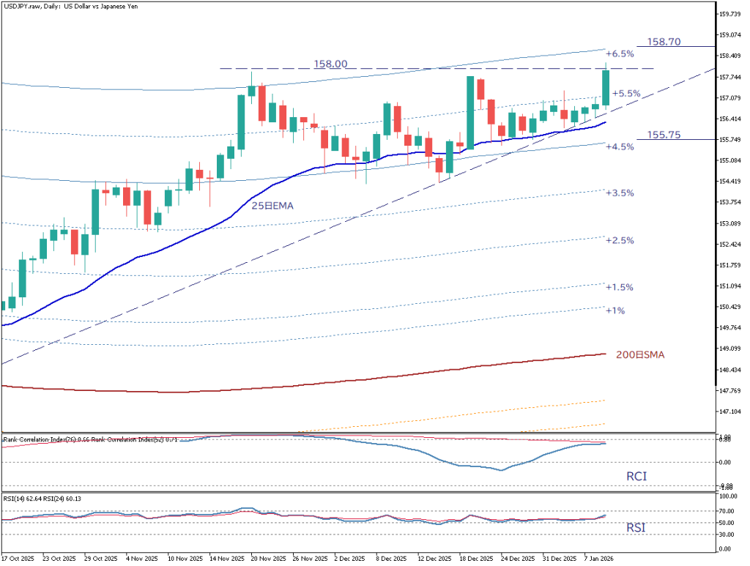Select the 155.75 support level label
This screenshot has height=566, width=750.
664,135
